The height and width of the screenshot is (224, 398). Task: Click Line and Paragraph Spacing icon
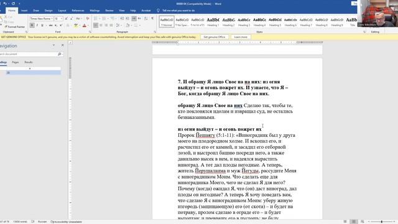click(118, 26)
